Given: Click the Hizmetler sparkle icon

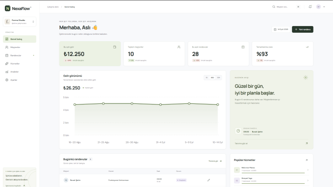Looking at the screenshot, I should [7, 64].
